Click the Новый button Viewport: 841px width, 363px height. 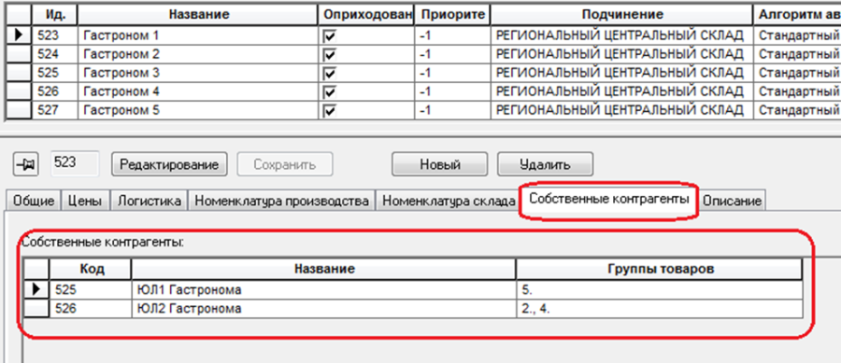pyautogui.click(x=440, y=164)
